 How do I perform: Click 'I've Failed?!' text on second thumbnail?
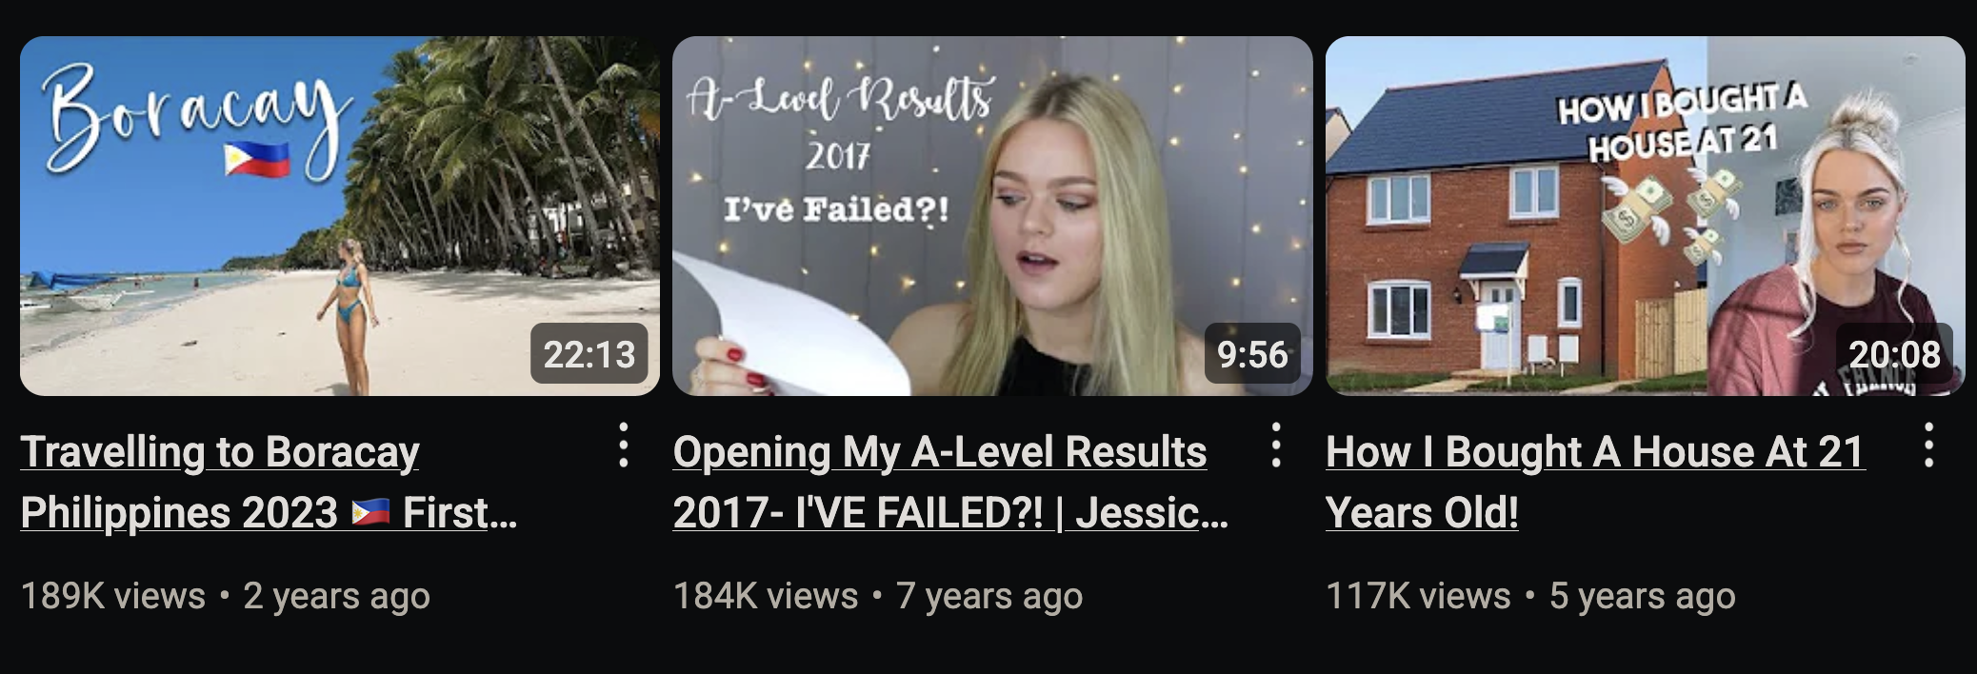(x=836, y=208)
